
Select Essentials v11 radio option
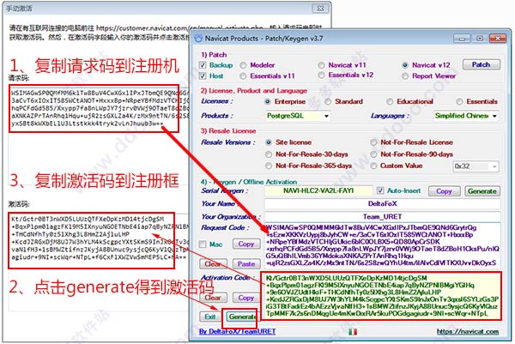pyautogui.click(x=243, y=76)
